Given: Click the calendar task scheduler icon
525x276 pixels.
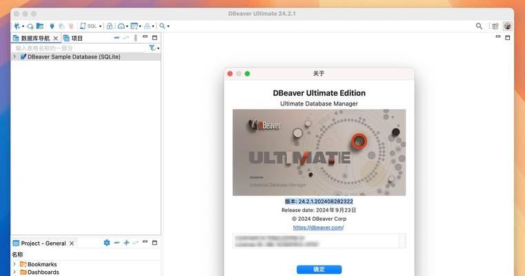Looking at the screenshot, I should point(135,26).
